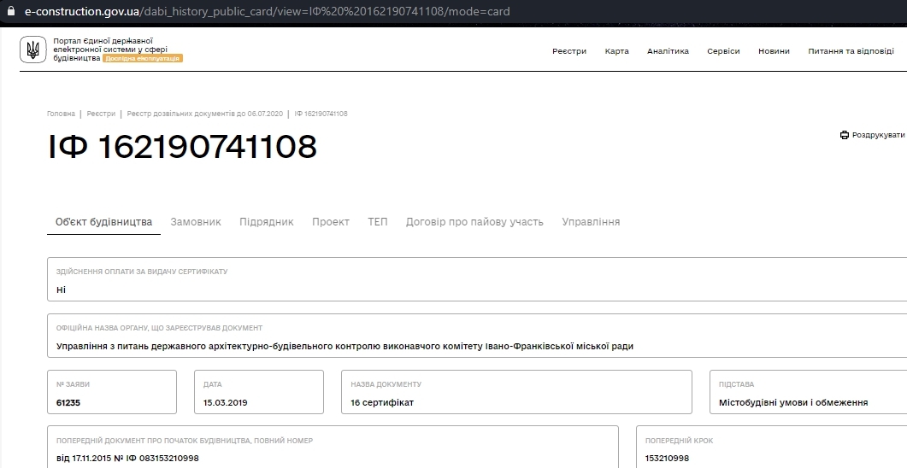
Task: Click the date value 15.03.2019
Action: (225, 403)
